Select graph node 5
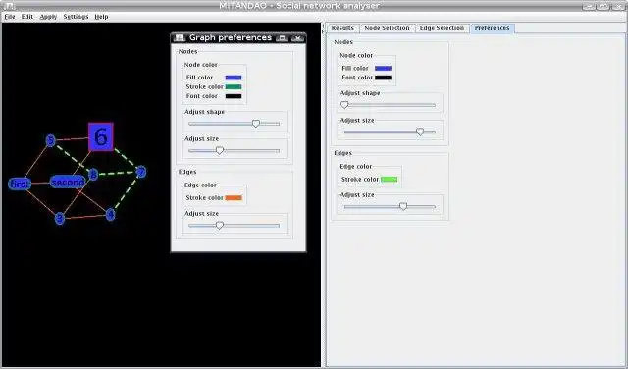The height and width of the screenshot is (369, 628). (x=50, y=140)
